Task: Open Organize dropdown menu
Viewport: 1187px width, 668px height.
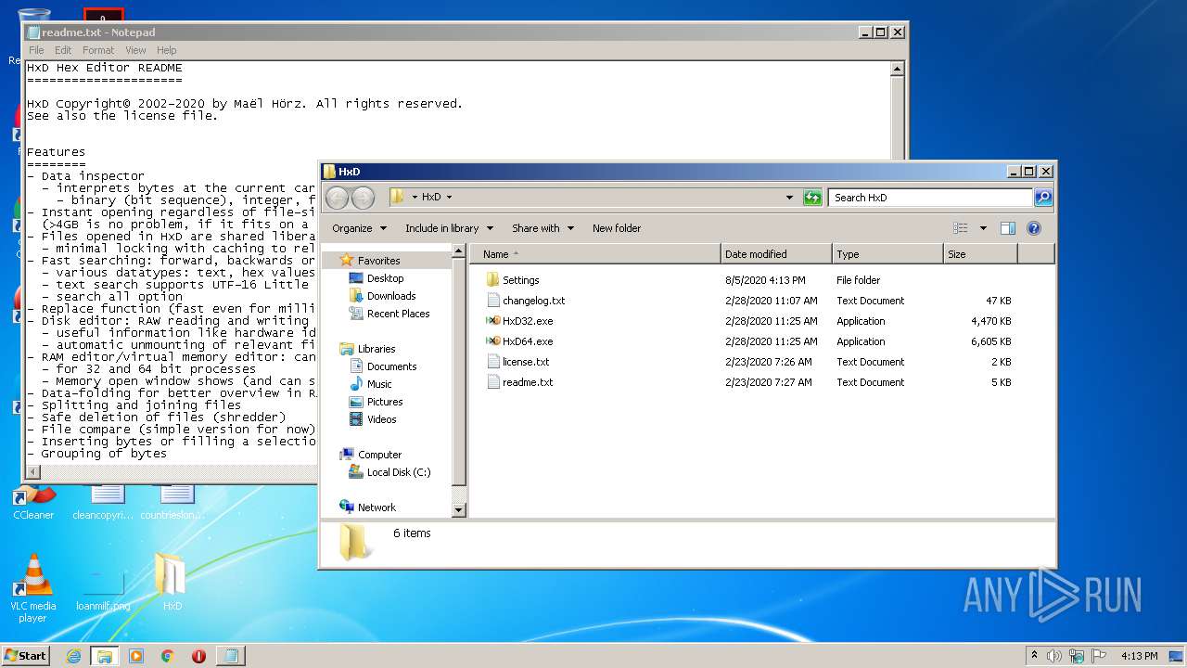Action: pyautogui.click(x=359, y=228)
